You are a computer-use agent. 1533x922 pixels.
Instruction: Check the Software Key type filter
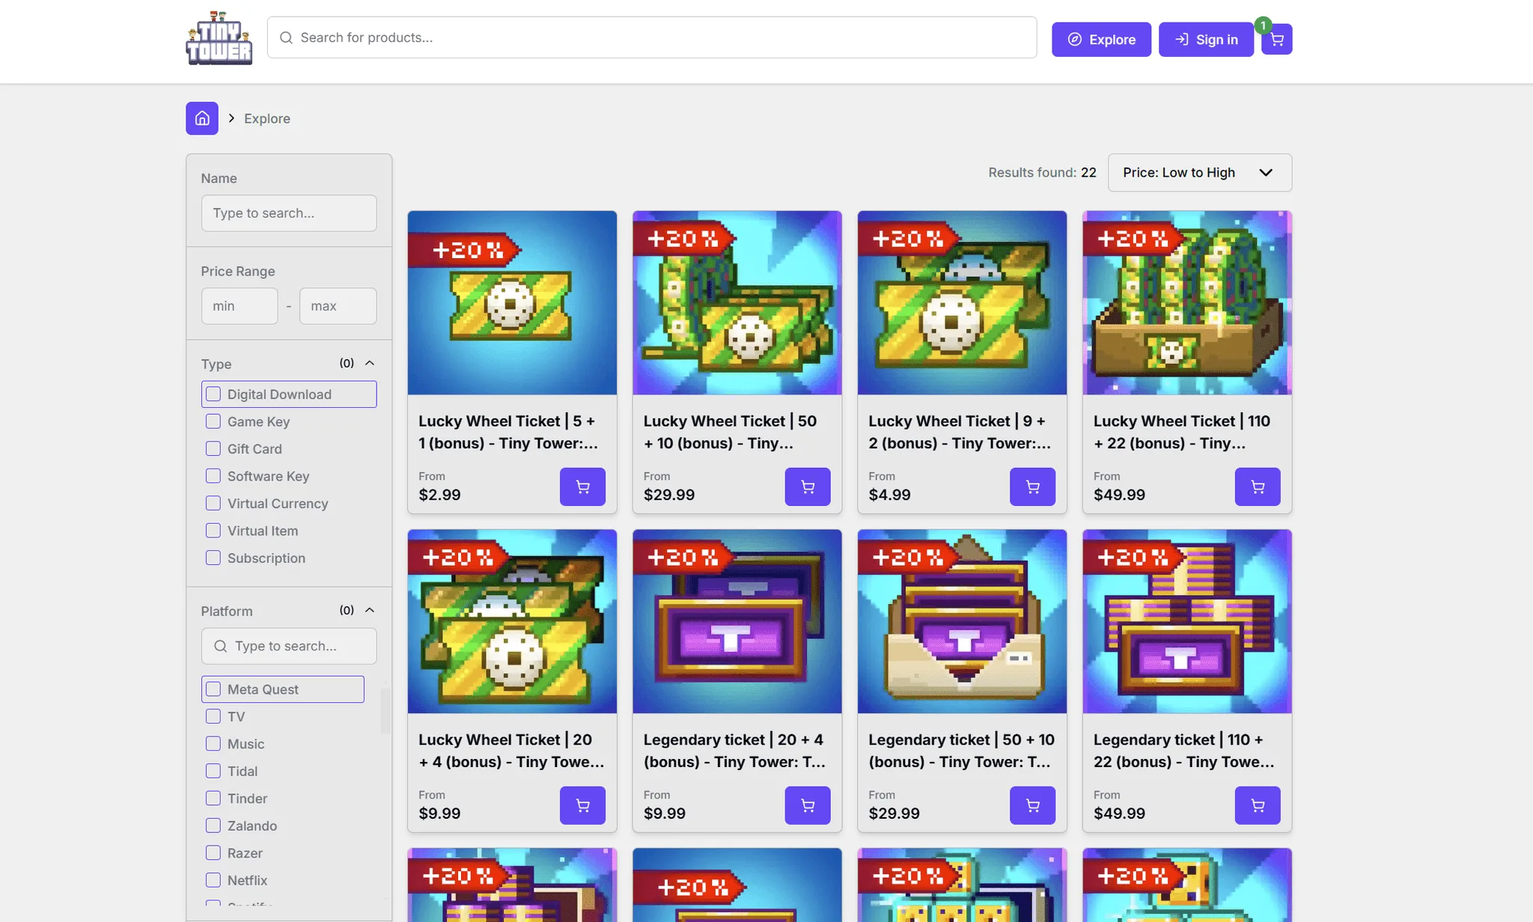tap(213, 476)
